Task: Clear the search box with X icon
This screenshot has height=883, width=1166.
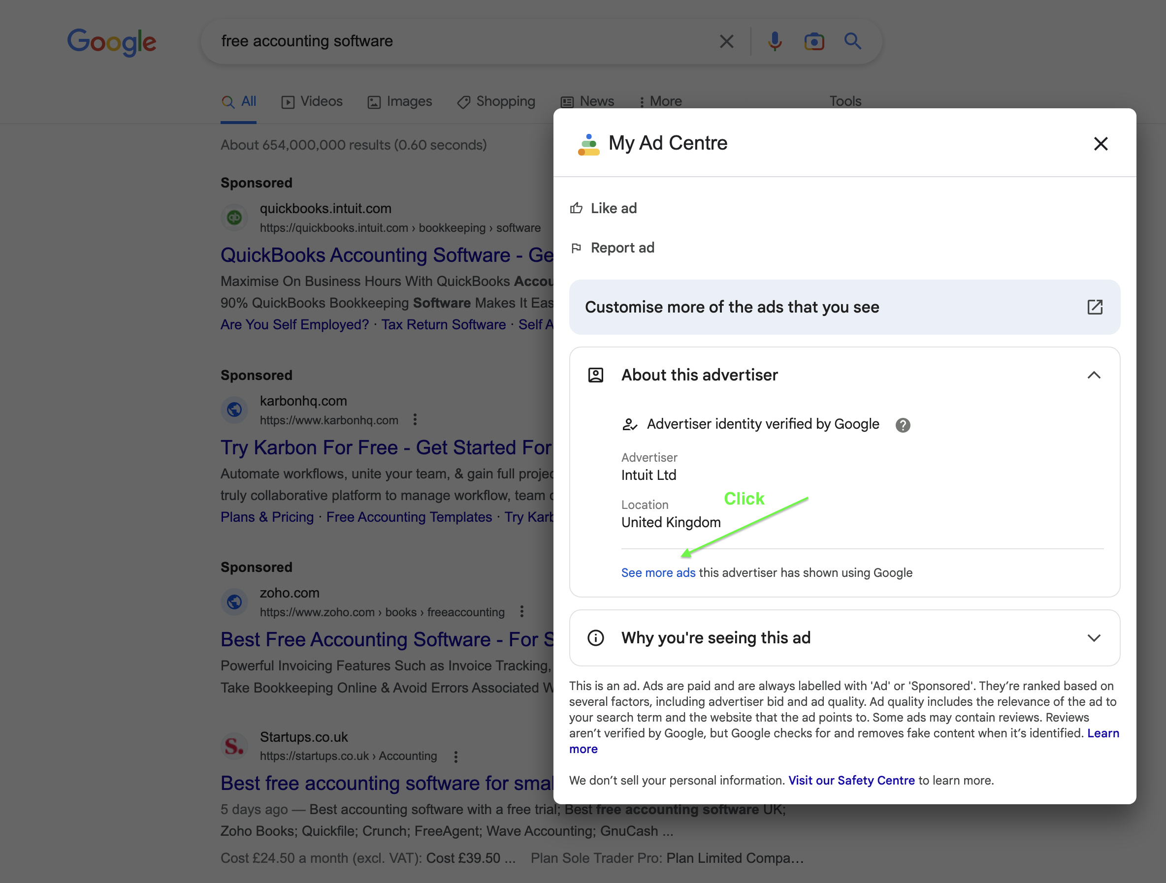Action: click(x=726, y=41)
